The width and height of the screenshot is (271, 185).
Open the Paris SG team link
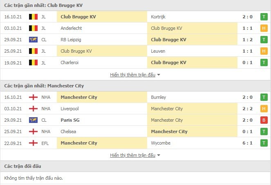point(70,120)
